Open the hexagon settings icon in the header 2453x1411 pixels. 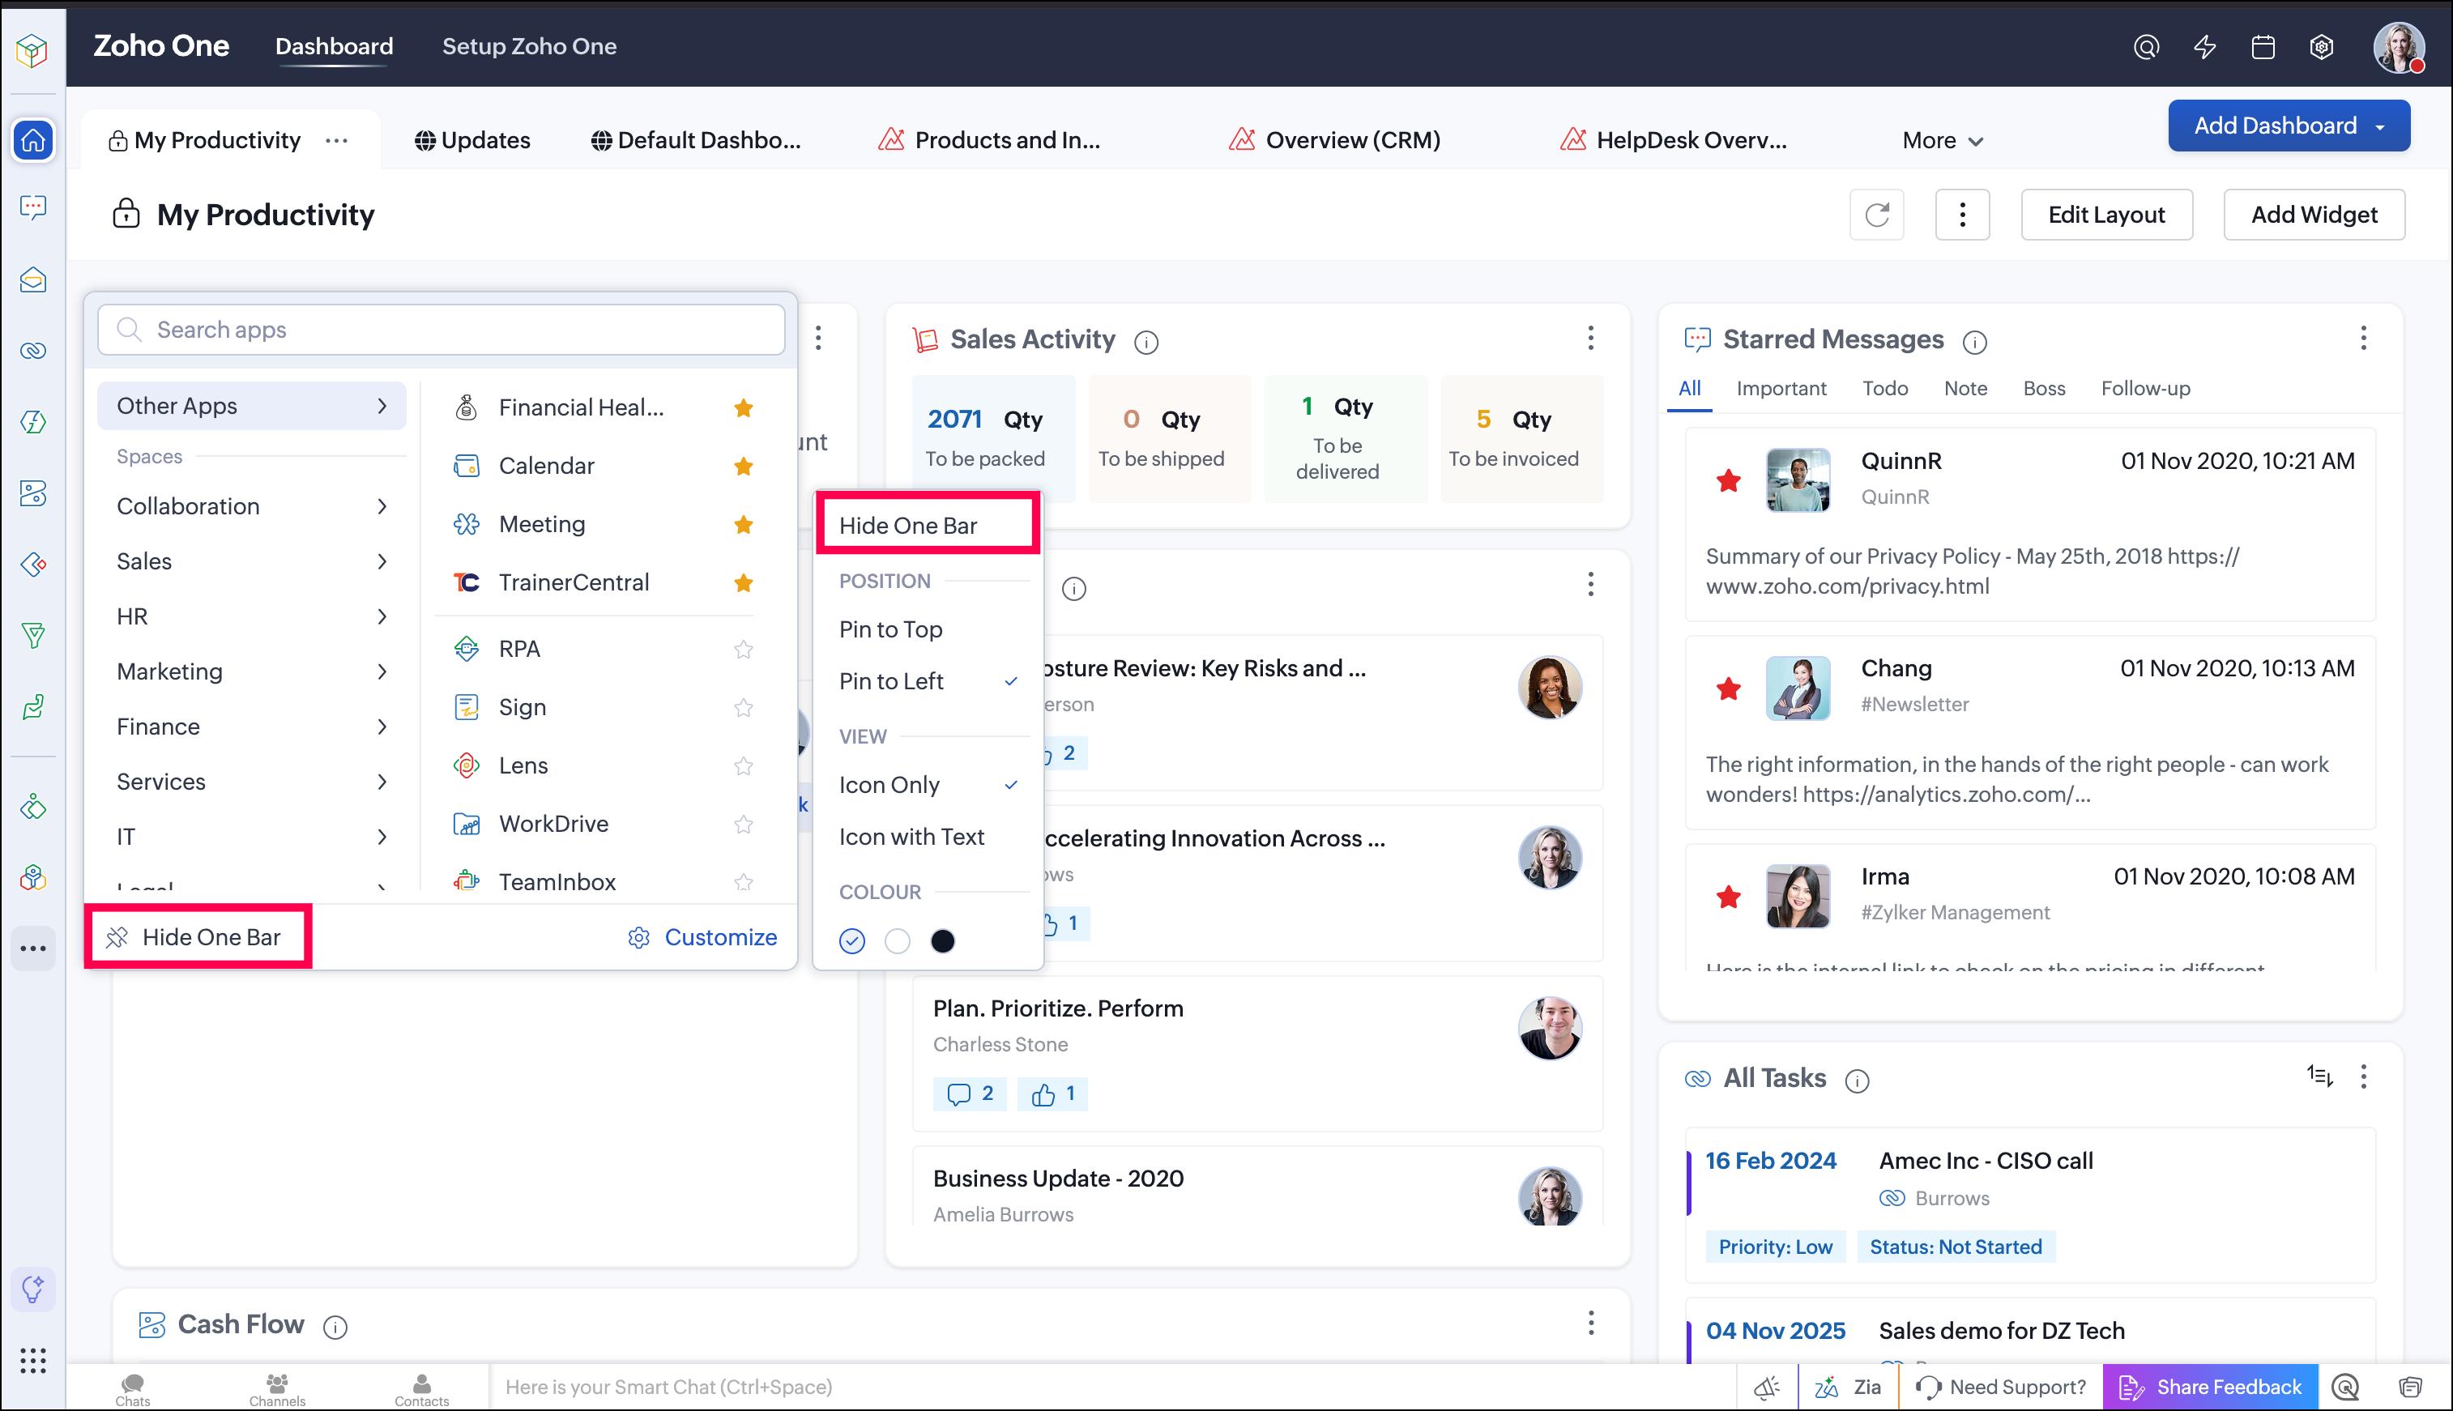tap(2321, 46)
